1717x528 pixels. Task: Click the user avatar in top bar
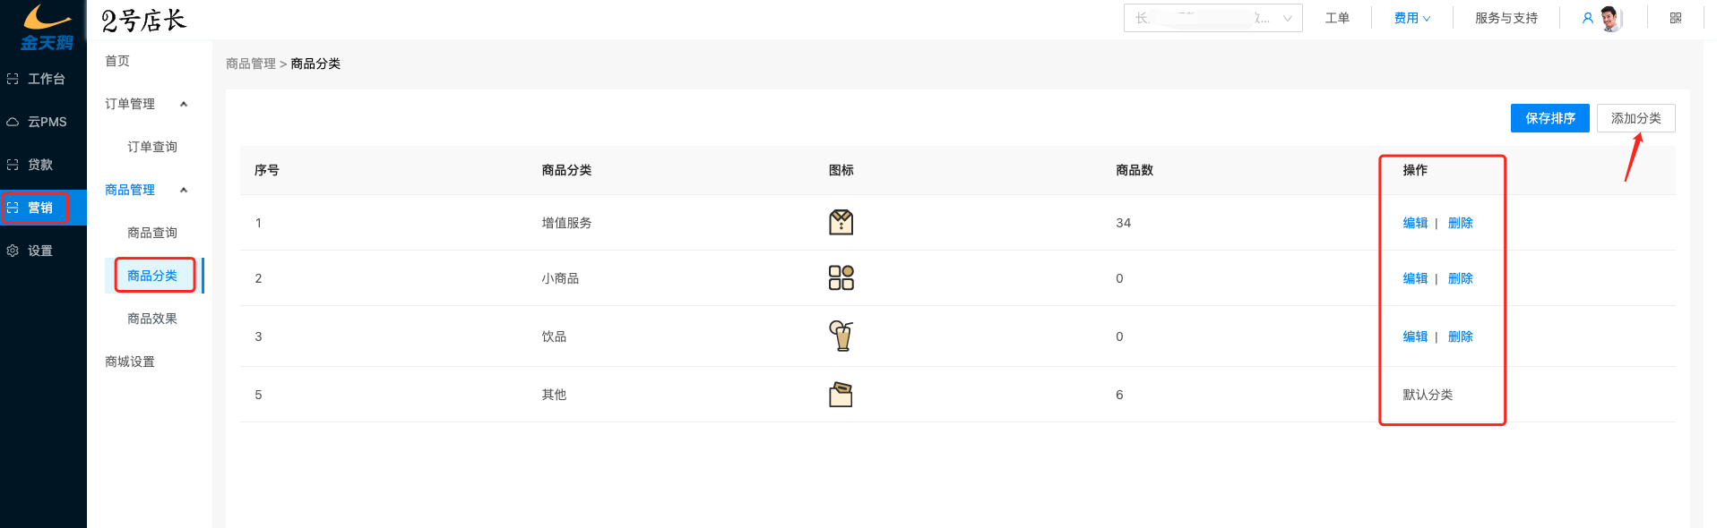[x=1610, y=18]
